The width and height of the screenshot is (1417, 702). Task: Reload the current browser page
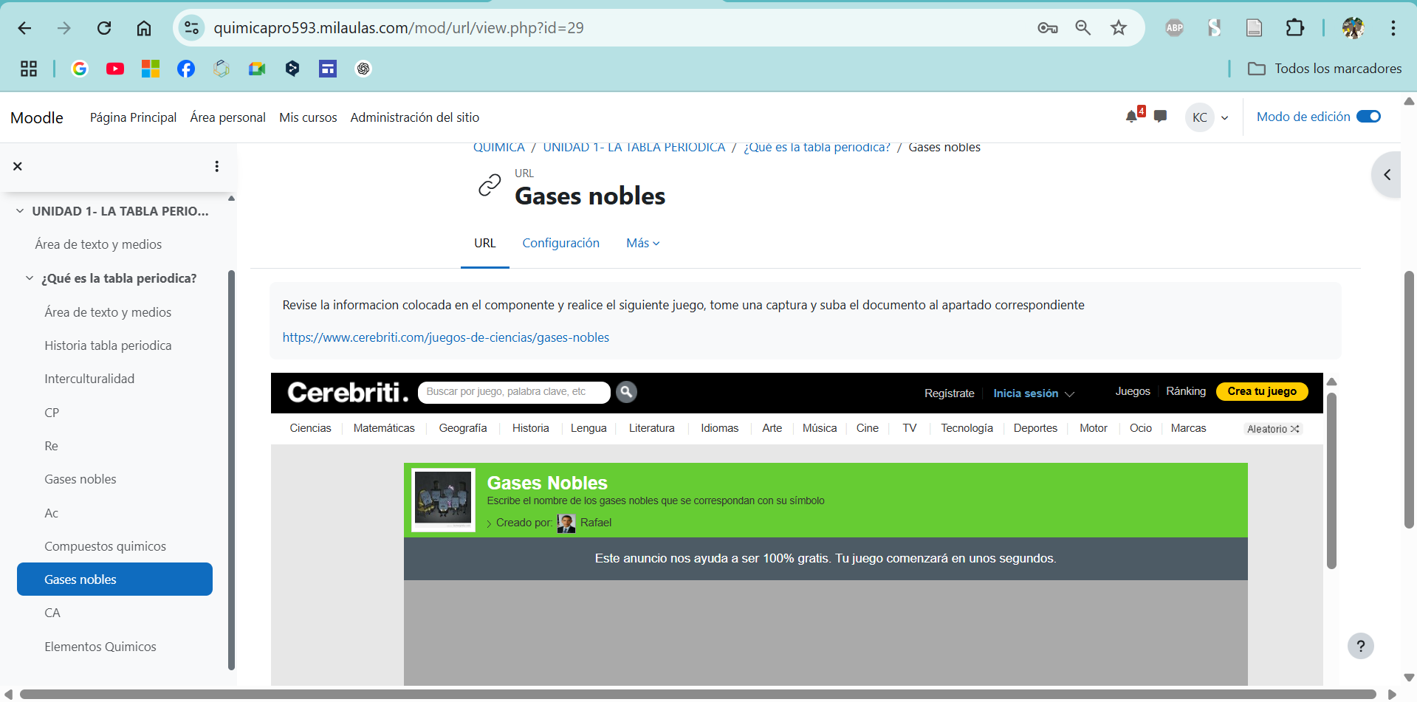point(104,28)
